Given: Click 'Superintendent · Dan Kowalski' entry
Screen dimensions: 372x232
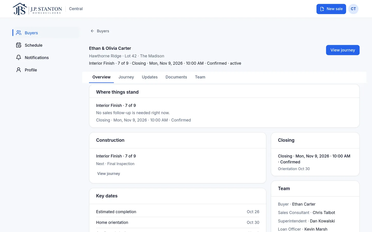Looking at the screenshot, I should coord(306,221).
